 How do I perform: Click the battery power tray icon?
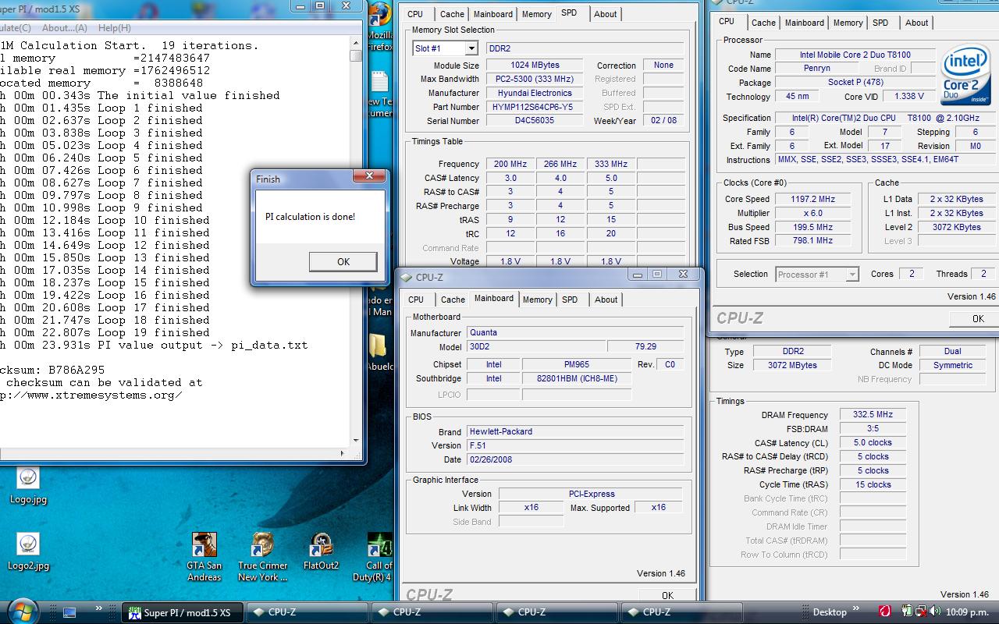[907, 612]
